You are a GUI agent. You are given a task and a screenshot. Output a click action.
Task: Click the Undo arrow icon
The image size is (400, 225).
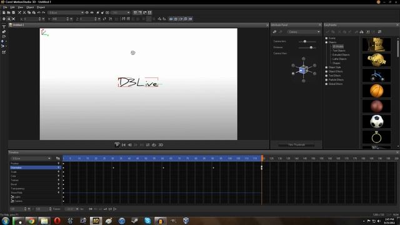tap(39, 12)
